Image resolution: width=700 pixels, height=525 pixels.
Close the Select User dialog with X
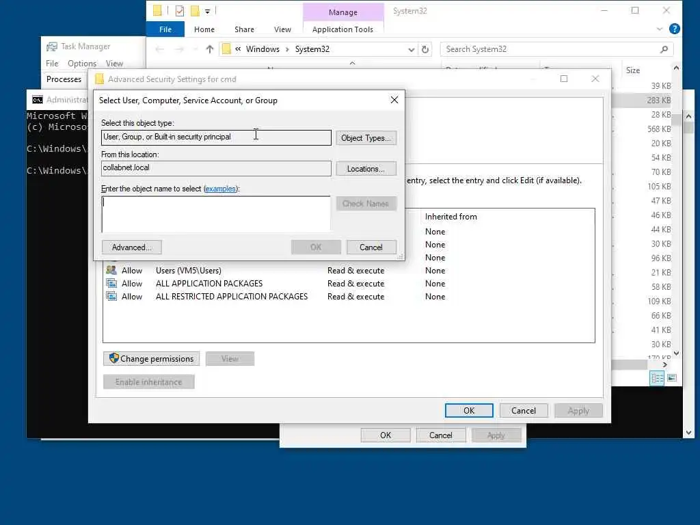tap(394, 100)
